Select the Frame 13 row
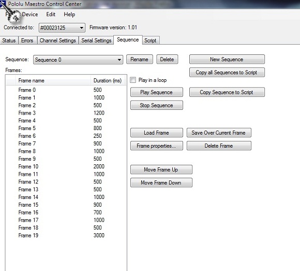The width and height of the screenshot is (300, 271). click(x=66, y=189)
